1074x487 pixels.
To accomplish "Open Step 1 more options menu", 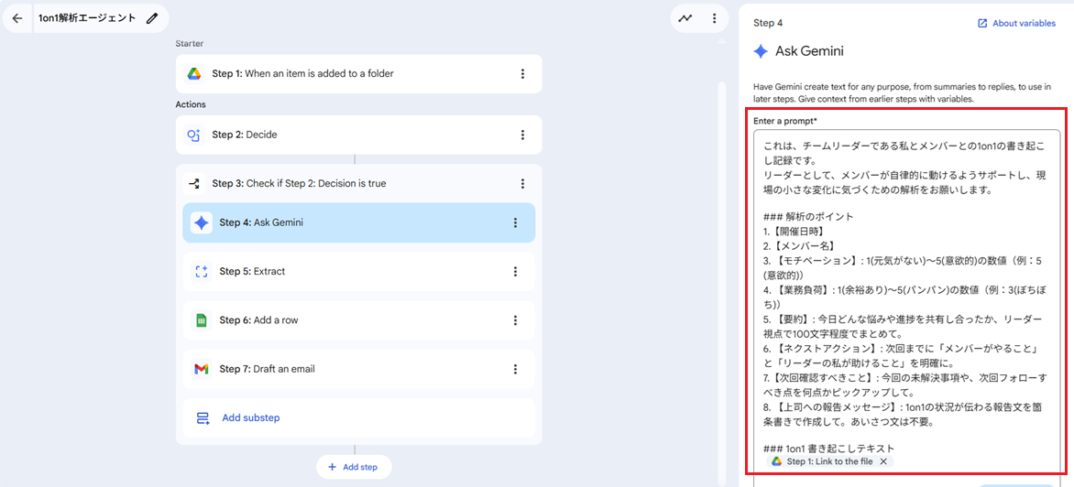I will [x=522, y=74].
